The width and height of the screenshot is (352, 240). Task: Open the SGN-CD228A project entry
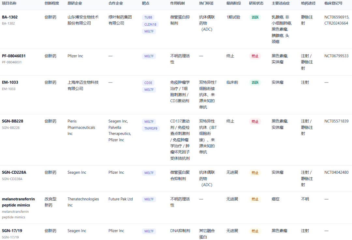[x=14, y=172]
